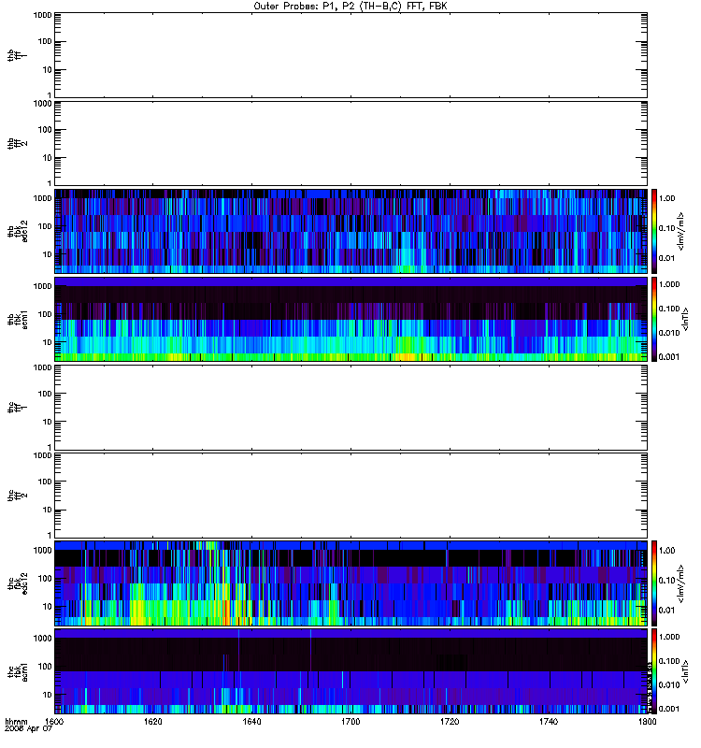Click inside the thc fbk edc12 spectrogram
This screenshot has width=701, height=748.
tap(350, 583)
